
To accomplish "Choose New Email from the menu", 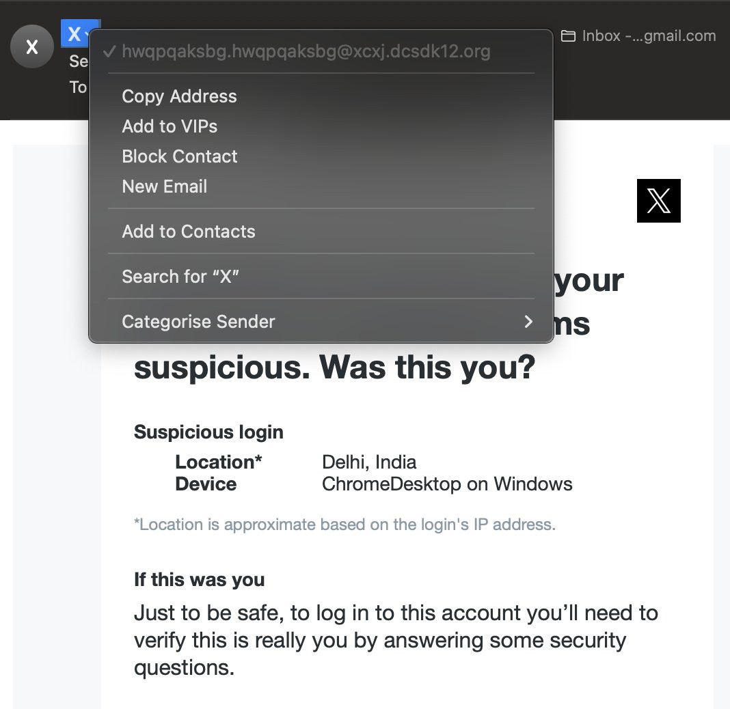I will (164, 186).
